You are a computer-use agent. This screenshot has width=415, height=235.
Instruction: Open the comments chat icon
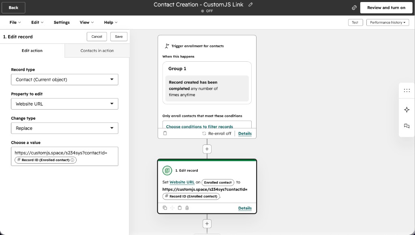407,126
